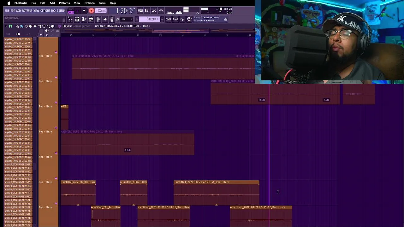Viewport: 404px width, 227px height.
Task: Click the red Record button
Action: coord(91,11)
